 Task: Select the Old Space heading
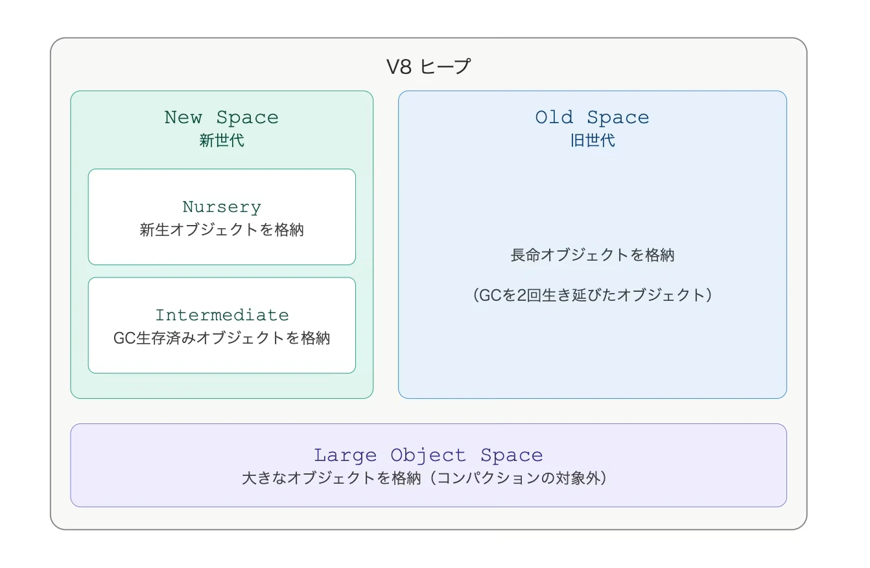[592, 117]
